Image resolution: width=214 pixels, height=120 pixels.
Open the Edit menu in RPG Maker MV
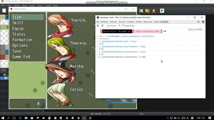coord(9,5)
